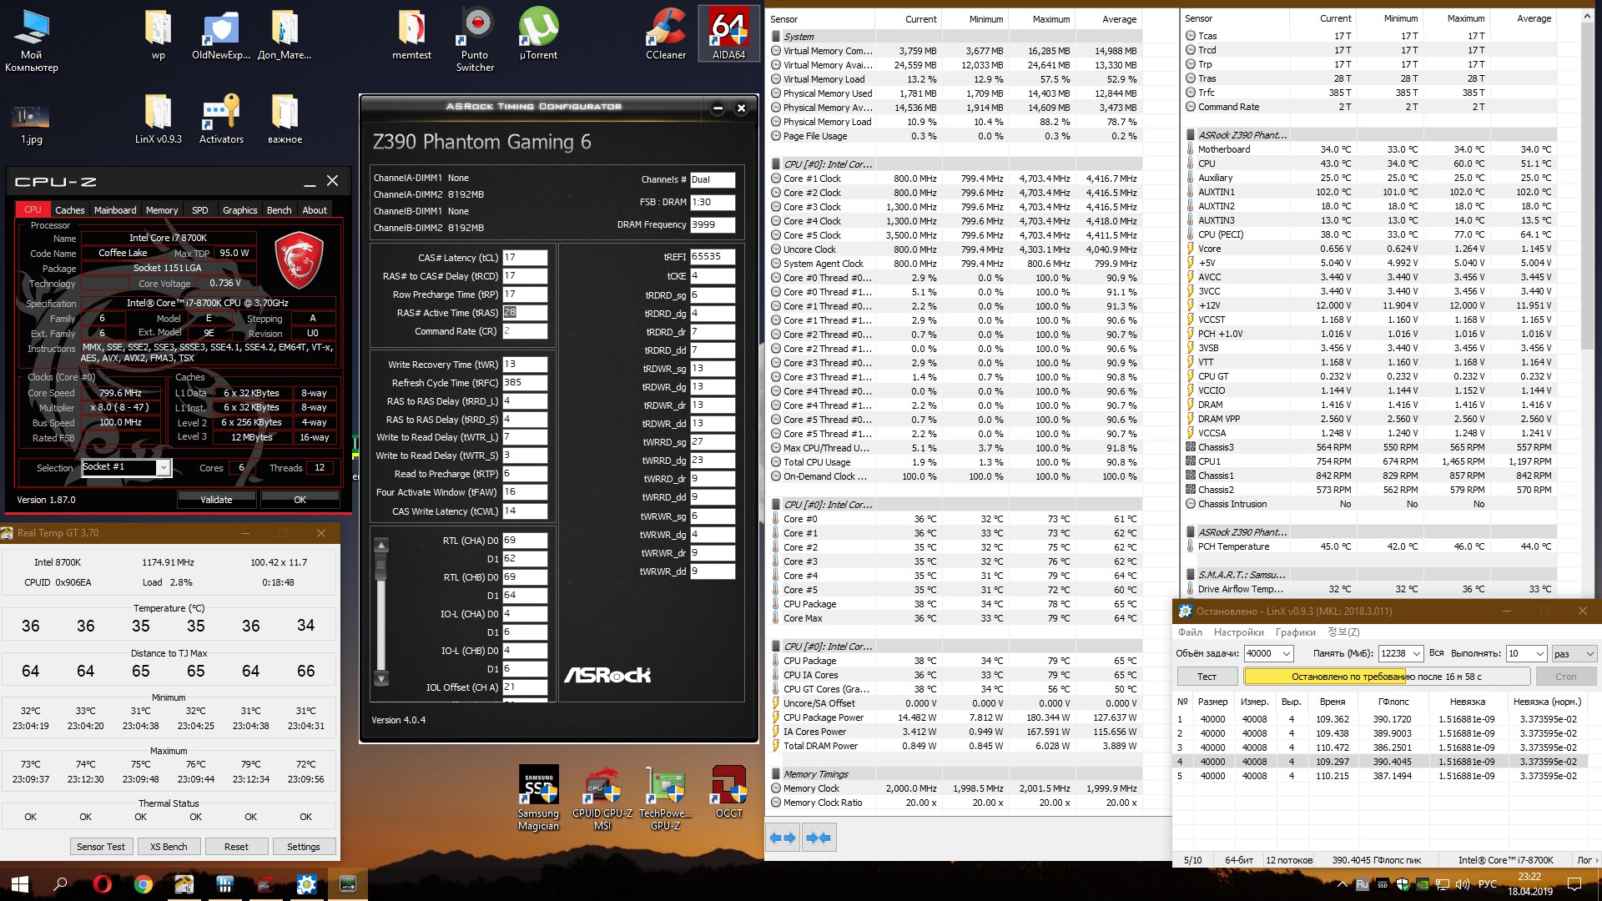Open the notification center icon
Viewport: 1602px width, 901px height.
1574,884
